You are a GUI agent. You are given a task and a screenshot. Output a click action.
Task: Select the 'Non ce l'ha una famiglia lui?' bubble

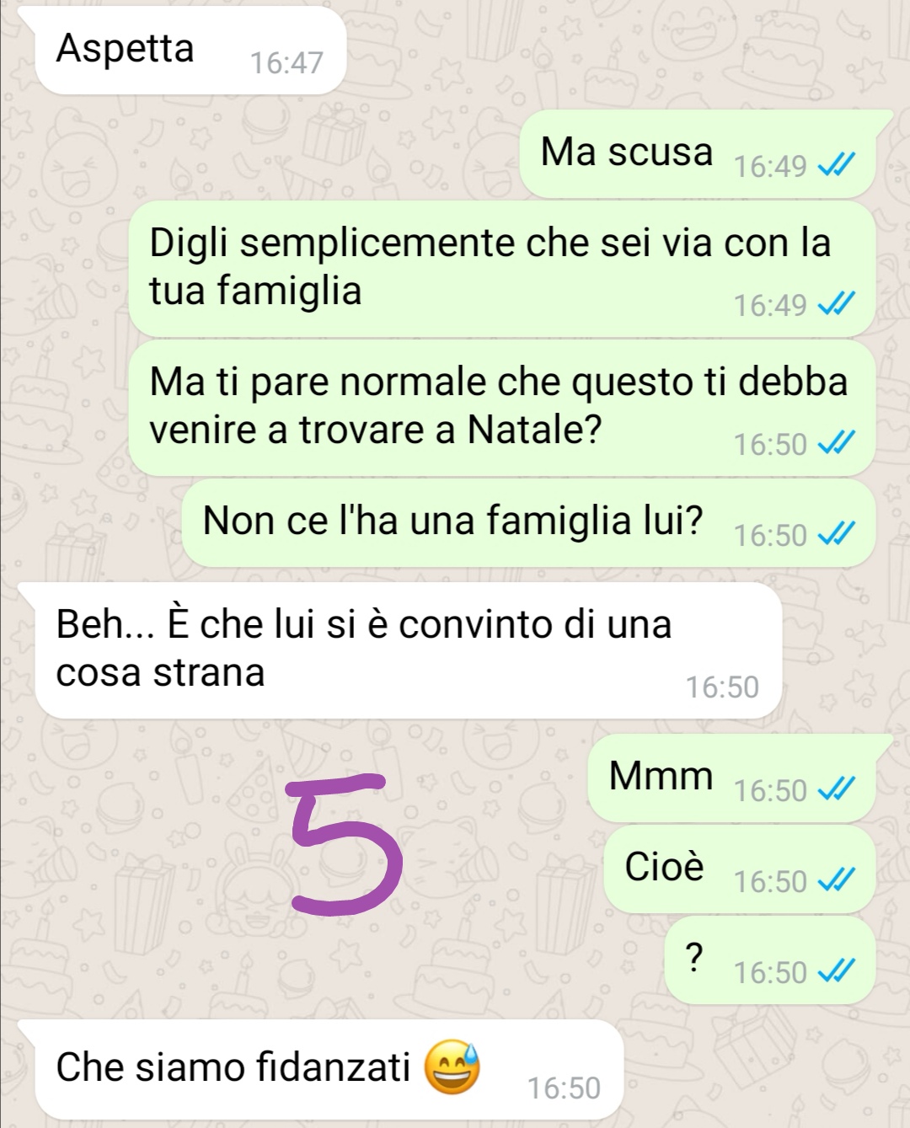click(x=529, y=523)
